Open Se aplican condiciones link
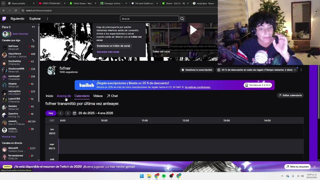Image resolution: width=320 pixels, height=180 pixels. (198, 87)
